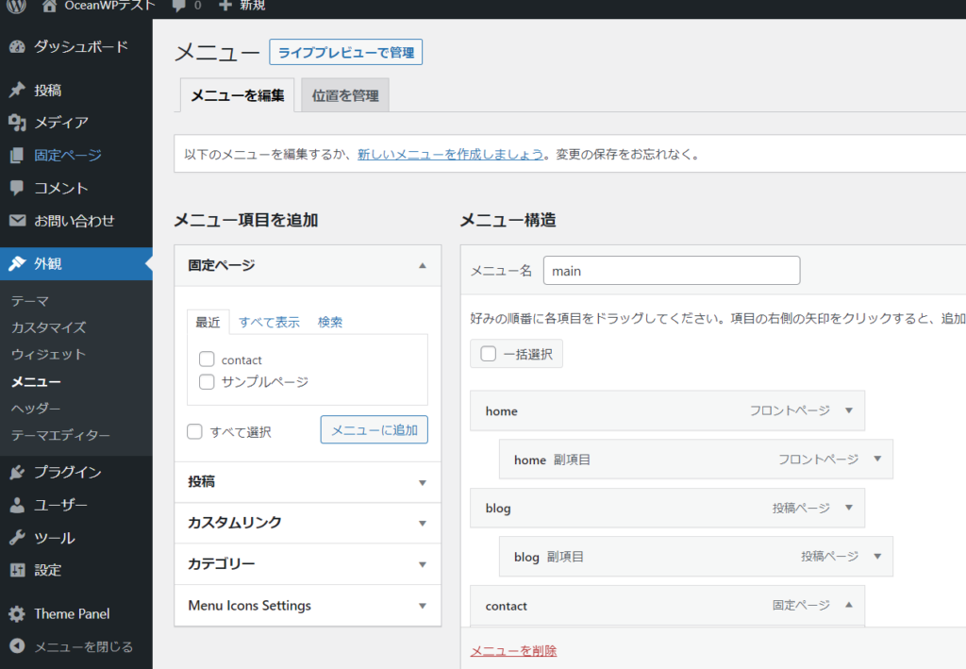Click the お問い合わせ envelope icon

17,221
